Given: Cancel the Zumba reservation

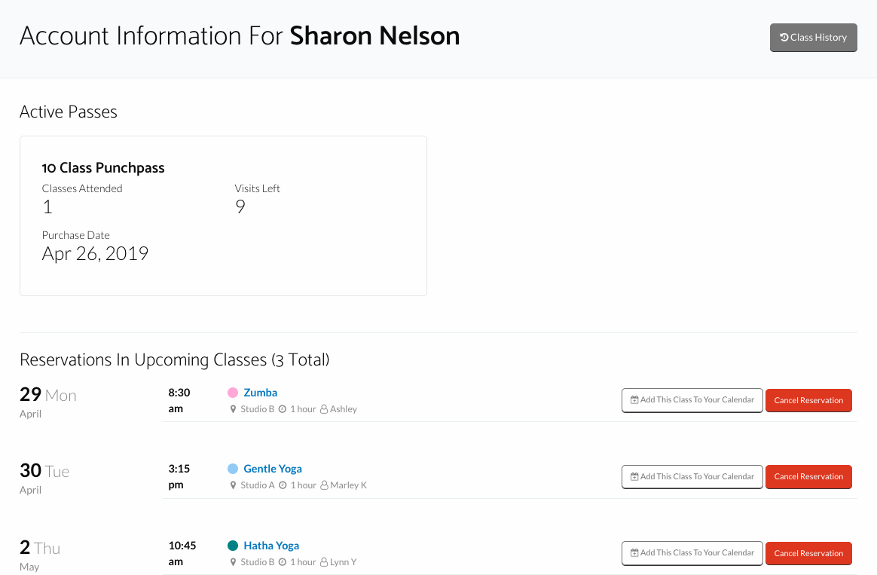Looking at the screenshot, I should click(808, 400).
